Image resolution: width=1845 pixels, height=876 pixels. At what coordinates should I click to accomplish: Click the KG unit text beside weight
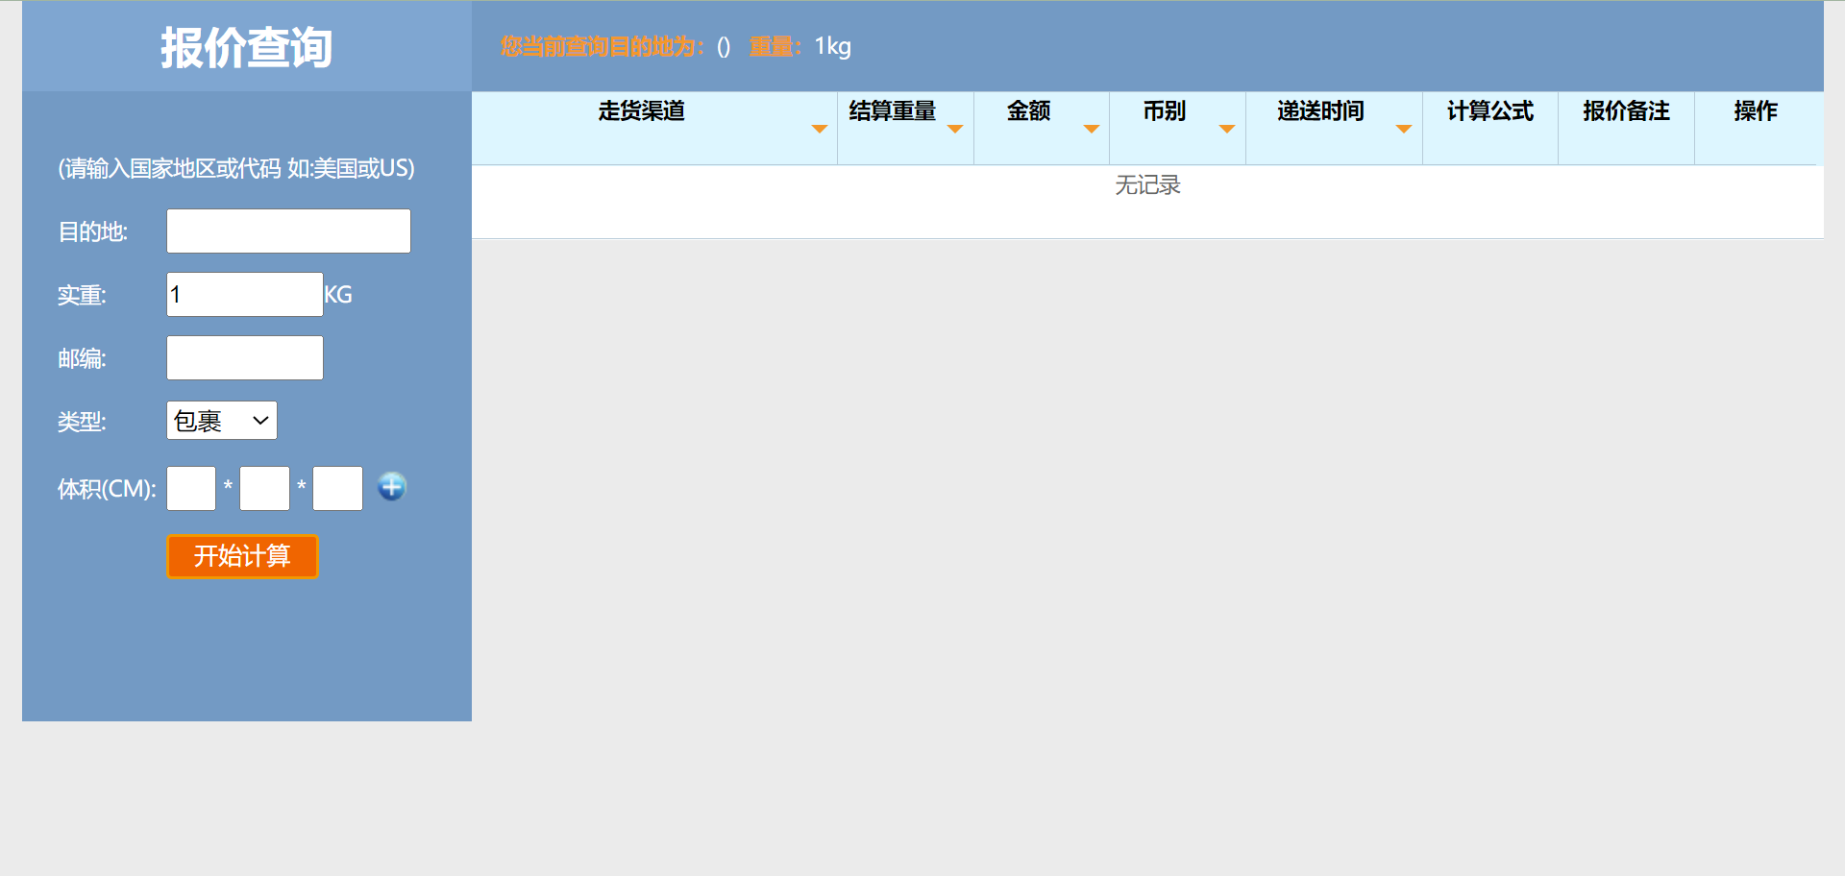[x=338, y=295]
